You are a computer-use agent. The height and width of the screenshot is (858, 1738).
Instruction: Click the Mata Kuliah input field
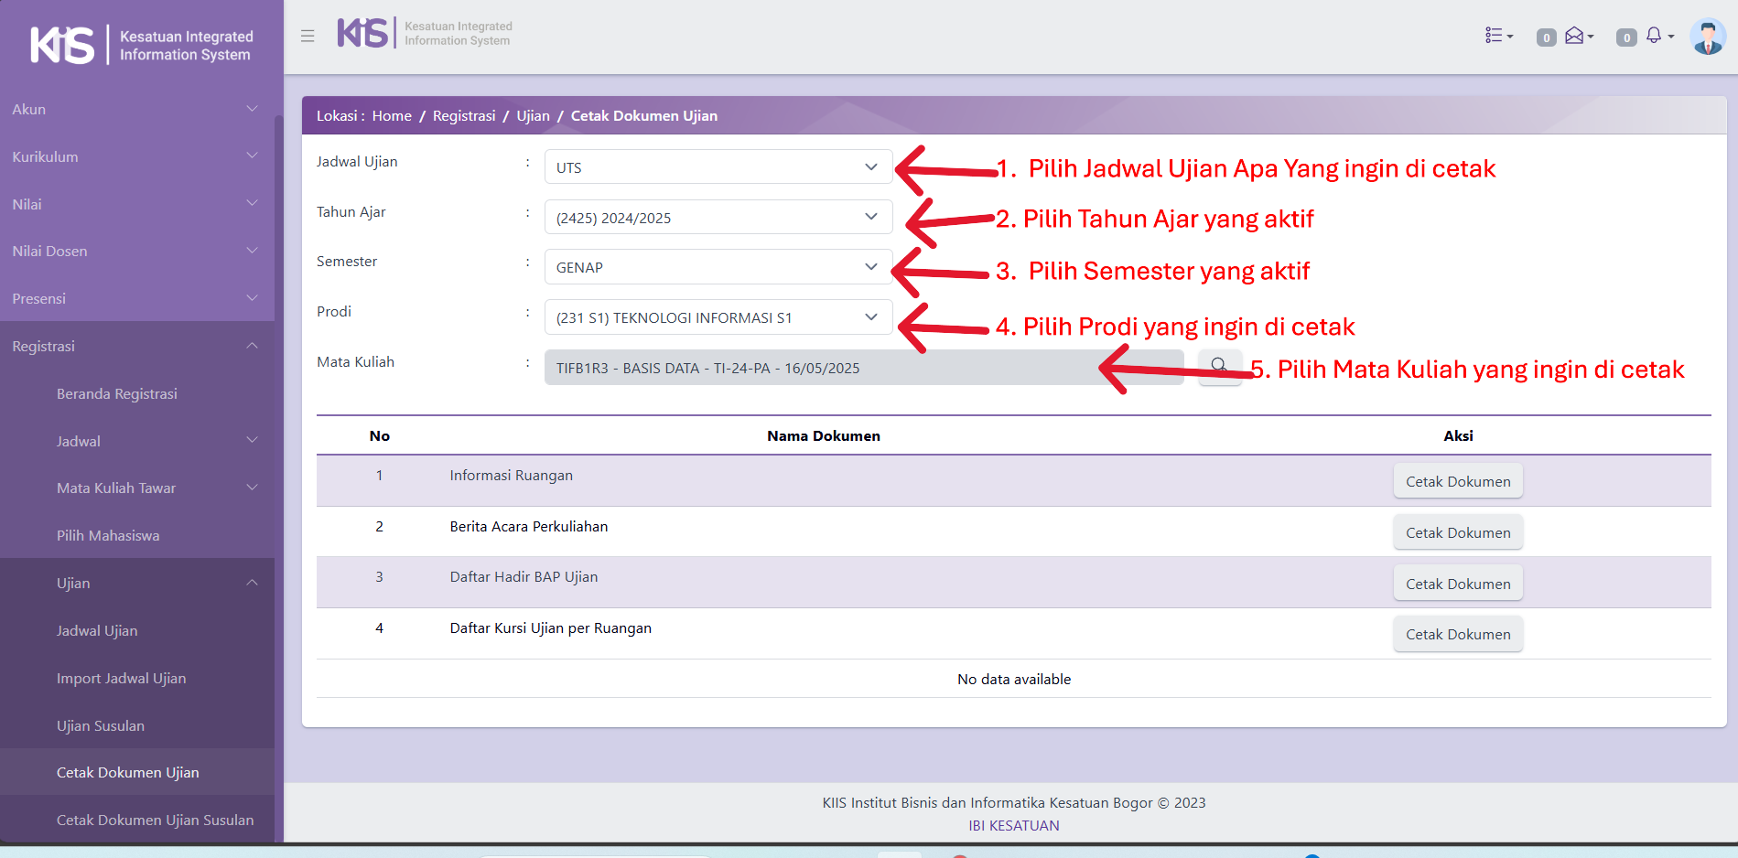(824, 368)
